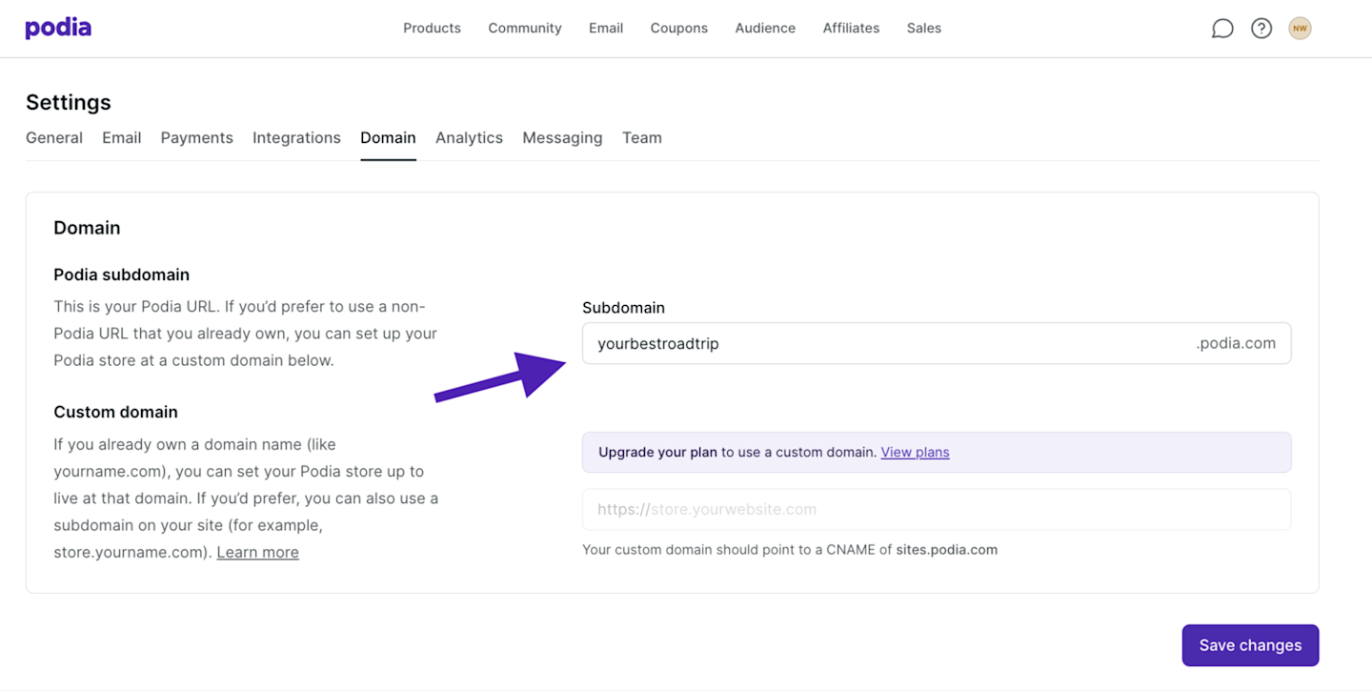Viewport: 1372px width, 691px height.
Task: Switch to the General settings tab
Action: (54, 137)
